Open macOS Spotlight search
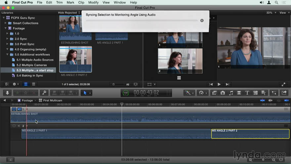The image size is (291, 164). [276, 2]
